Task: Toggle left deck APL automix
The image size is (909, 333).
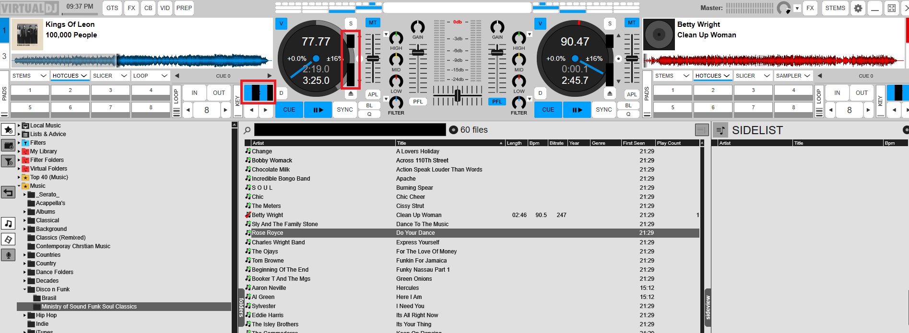Action: 373,94
